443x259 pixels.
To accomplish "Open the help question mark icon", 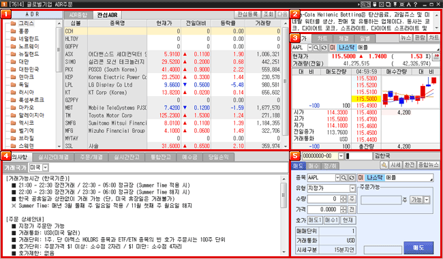I will [415, 5].
